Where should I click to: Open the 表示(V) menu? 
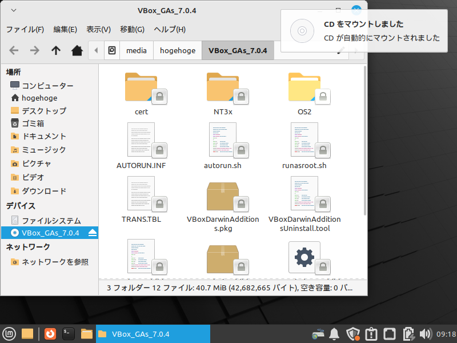point(98,29)
